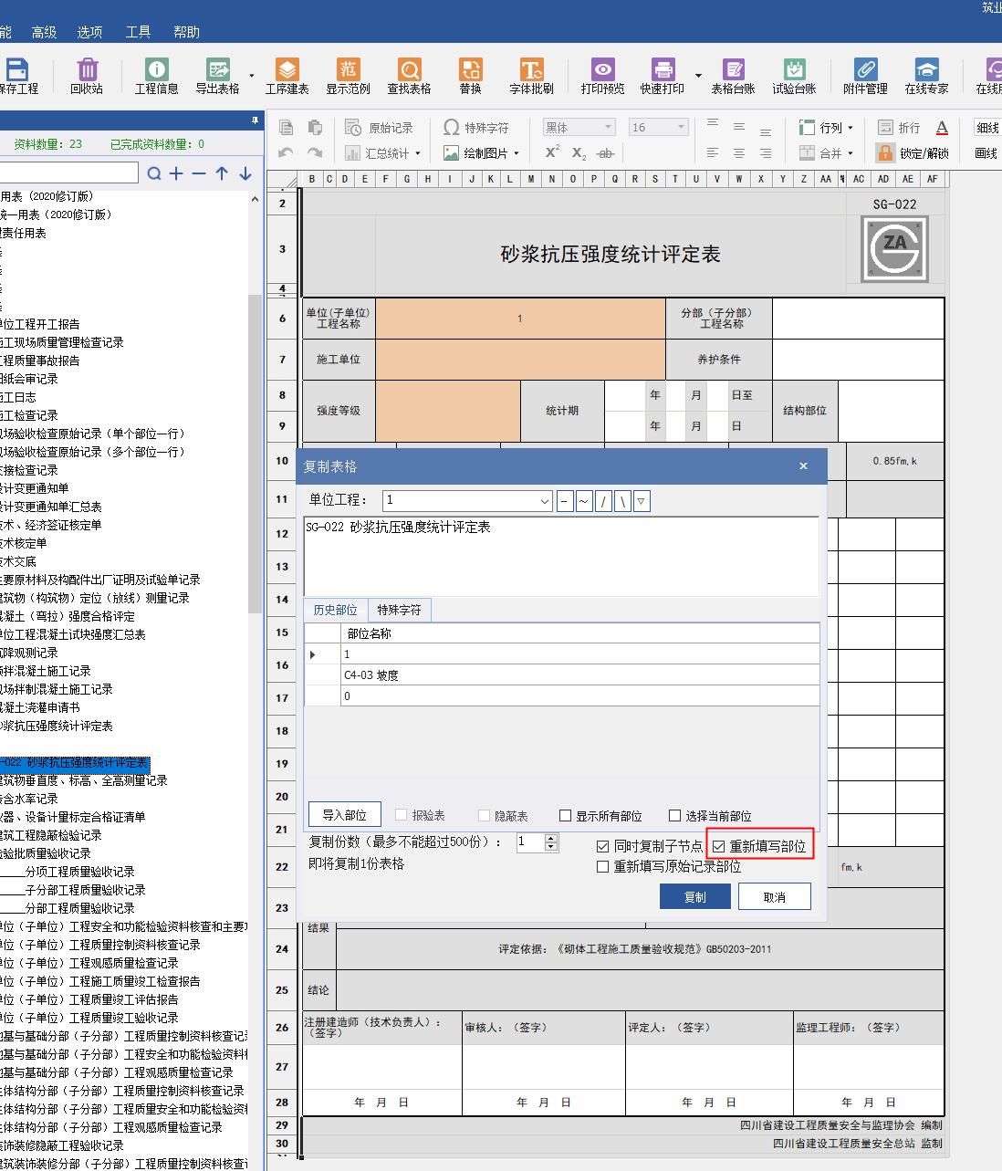Click the 查找表格 find table icon
The image size is (1002, 1171).
[x=409, y=70]
